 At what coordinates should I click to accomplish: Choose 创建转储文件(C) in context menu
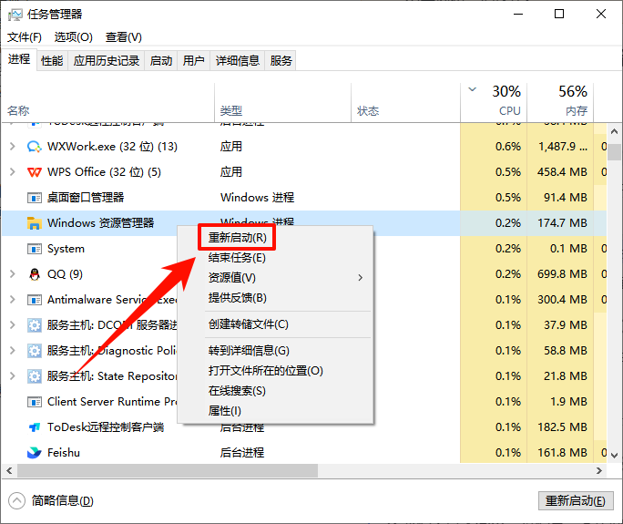click(249, 324)
